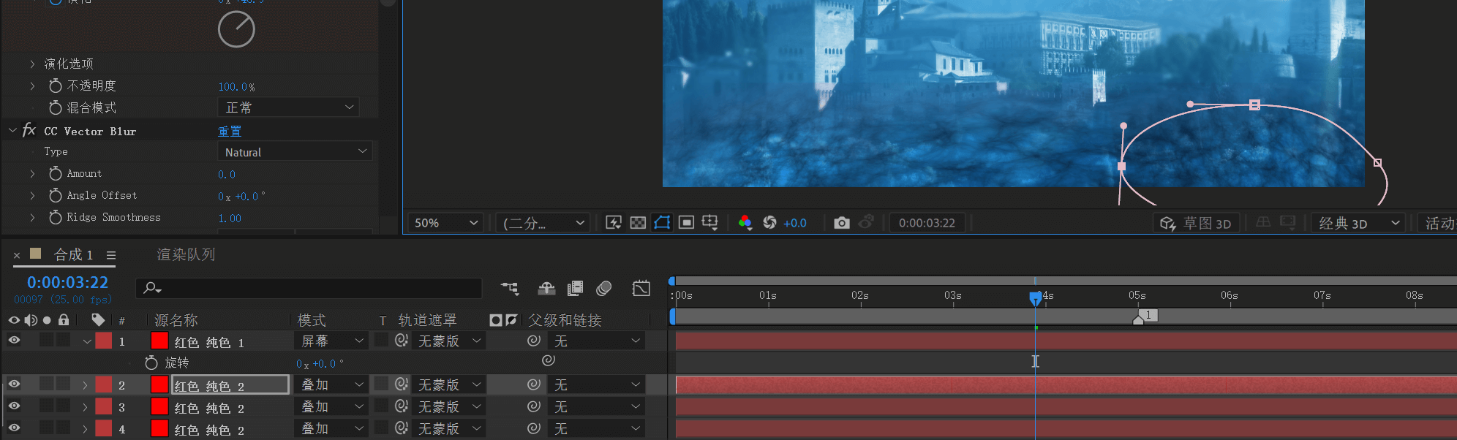Switch to the 渲染队列 tab
Viewport: 1457px width, 440px height.
point(186,254)
